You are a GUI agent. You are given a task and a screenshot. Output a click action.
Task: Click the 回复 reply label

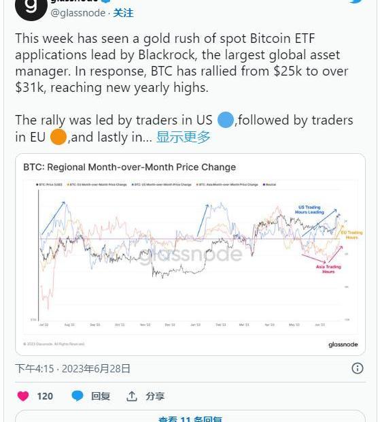tap(101, 396)
